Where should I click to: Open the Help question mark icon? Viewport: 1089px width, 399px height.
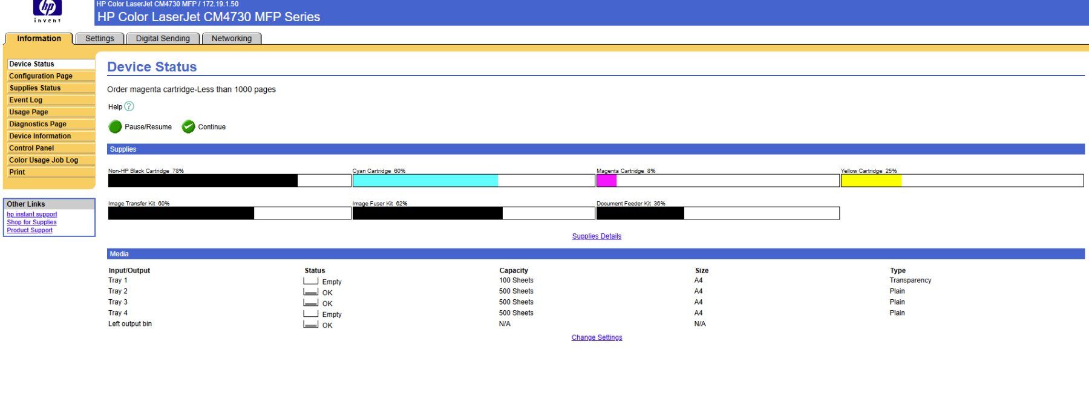pos(129,106)
